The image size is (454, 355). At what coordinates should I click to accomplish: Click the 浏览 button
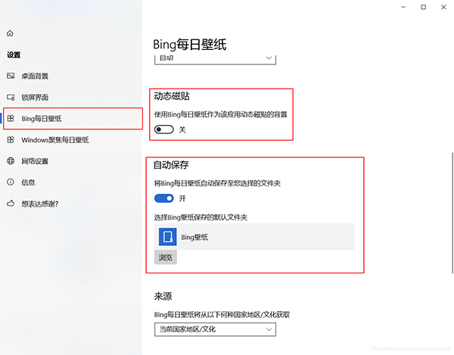pos(166,257)
